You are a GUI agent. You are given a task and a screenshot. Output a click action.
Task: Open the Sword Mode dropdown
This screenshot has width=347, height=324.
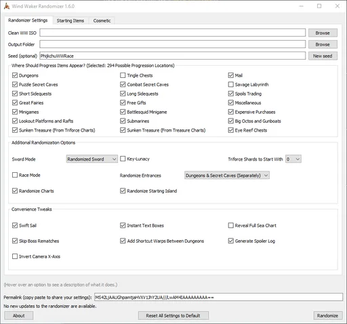coord(92,159)
